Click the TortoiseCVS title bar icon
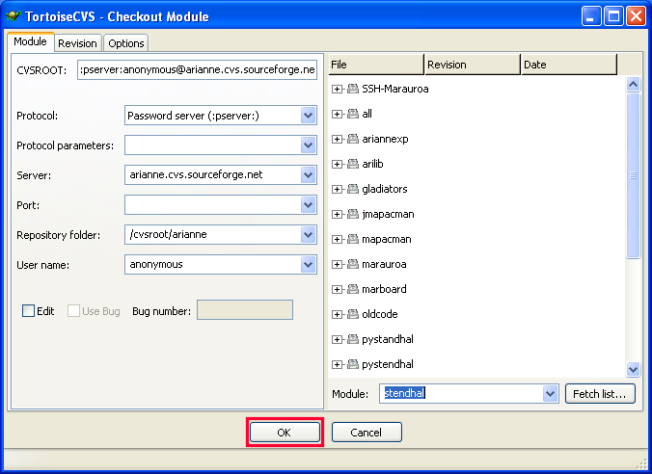This screenshot has height=474, width=652. pos(14,16)
